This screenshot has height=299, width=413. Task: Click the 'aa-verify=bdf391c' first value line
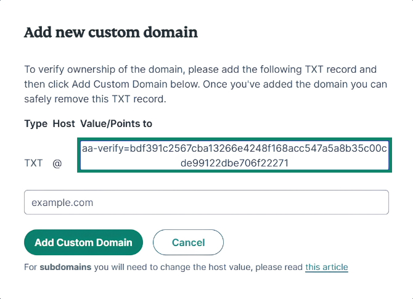pos(234,149)
